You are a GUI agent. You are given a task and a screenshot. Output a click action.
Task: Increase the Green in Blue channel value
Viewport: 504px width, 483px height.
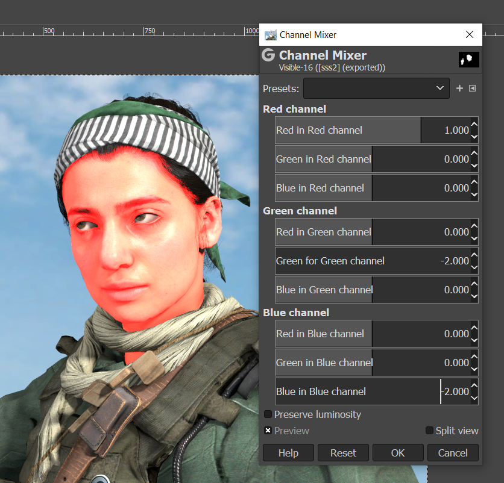[474, 356]
